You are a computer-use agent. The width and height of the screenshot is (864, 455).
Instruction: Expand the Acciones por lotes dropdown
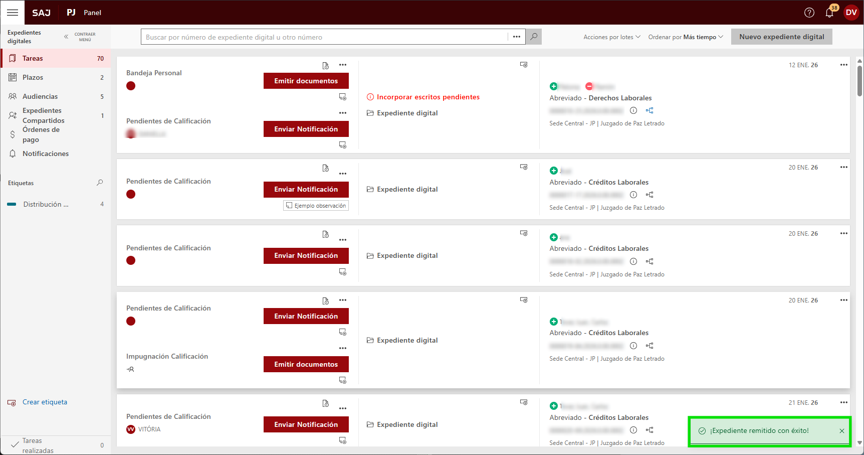(611, 37)
